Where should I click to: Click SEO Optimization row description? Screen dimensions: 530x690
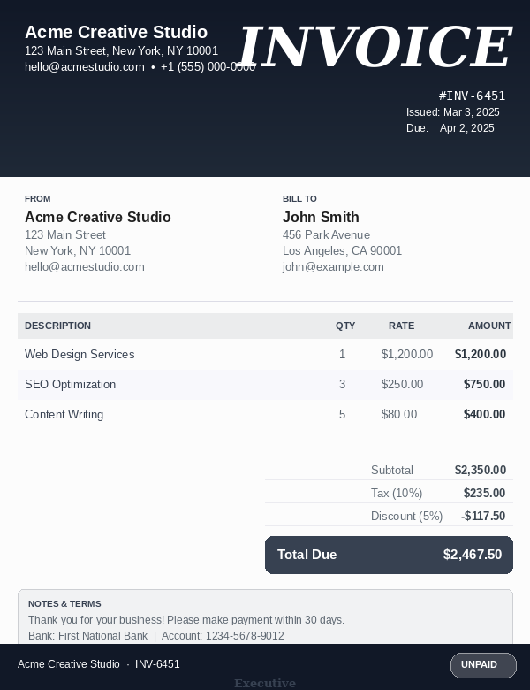(71, 384)
